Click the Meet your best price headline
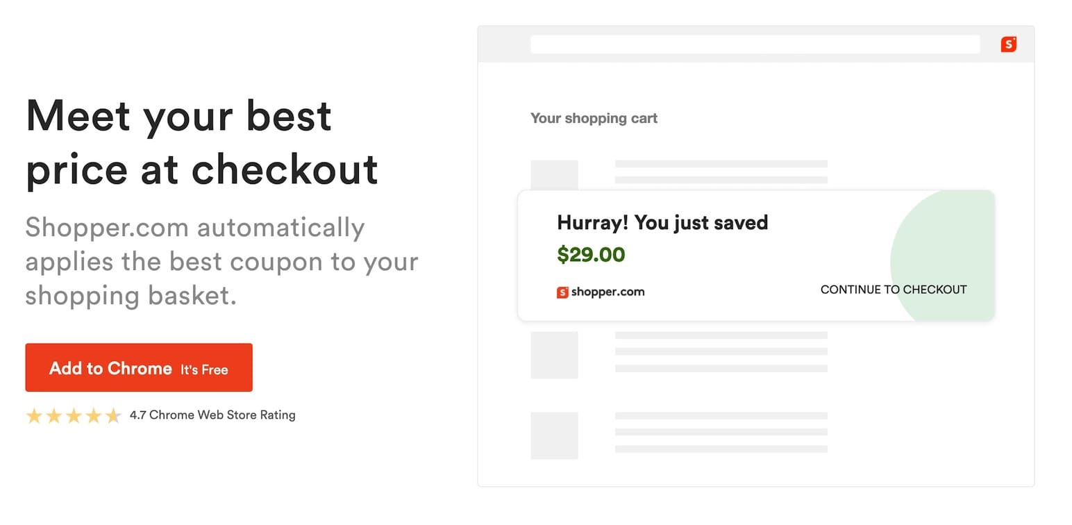The height and width of the screenshot is (525, 1072). tap(201, 143)
